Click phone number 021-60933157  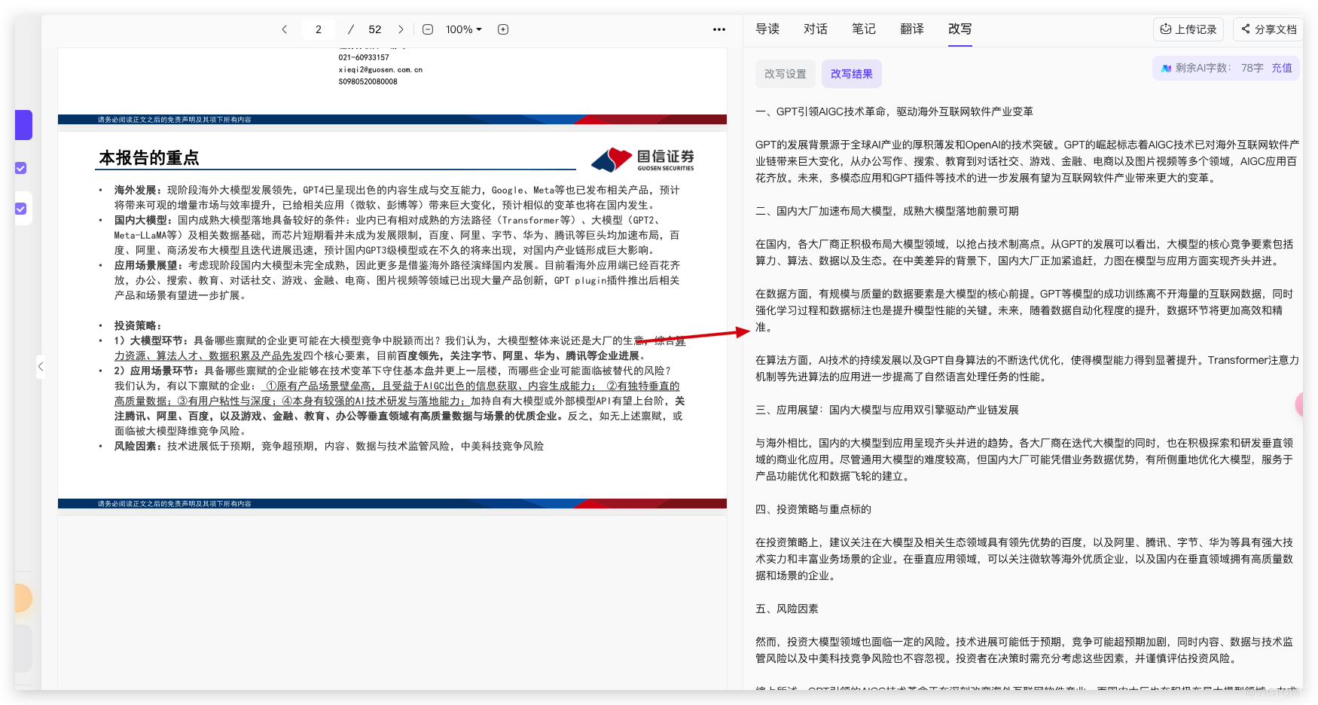pyautogui.click(x=364, y=57)
